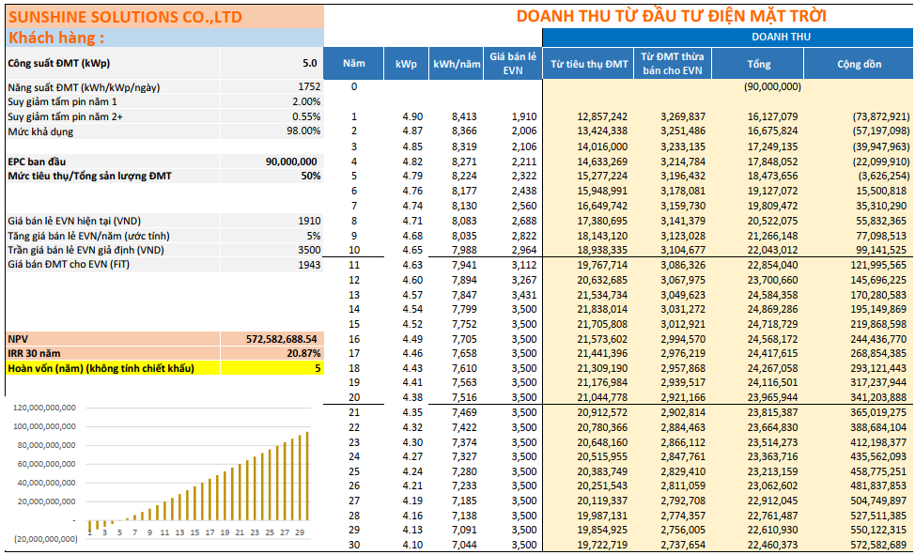Click the IRR 30 năm value 20.87%
The height and width of the screenshot is (555, 915).
click(x=272, y=353)
